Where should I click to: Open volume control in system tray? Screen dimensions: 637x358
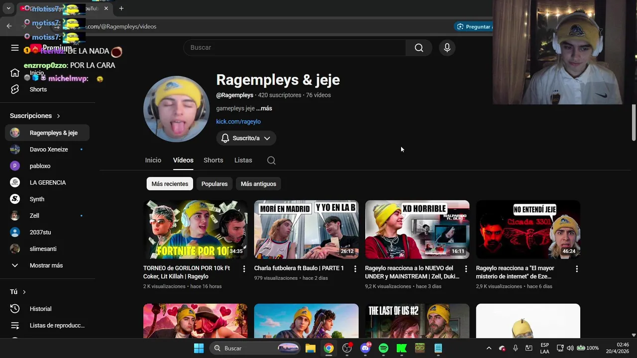pyautogui.click(x=570, y=348)
